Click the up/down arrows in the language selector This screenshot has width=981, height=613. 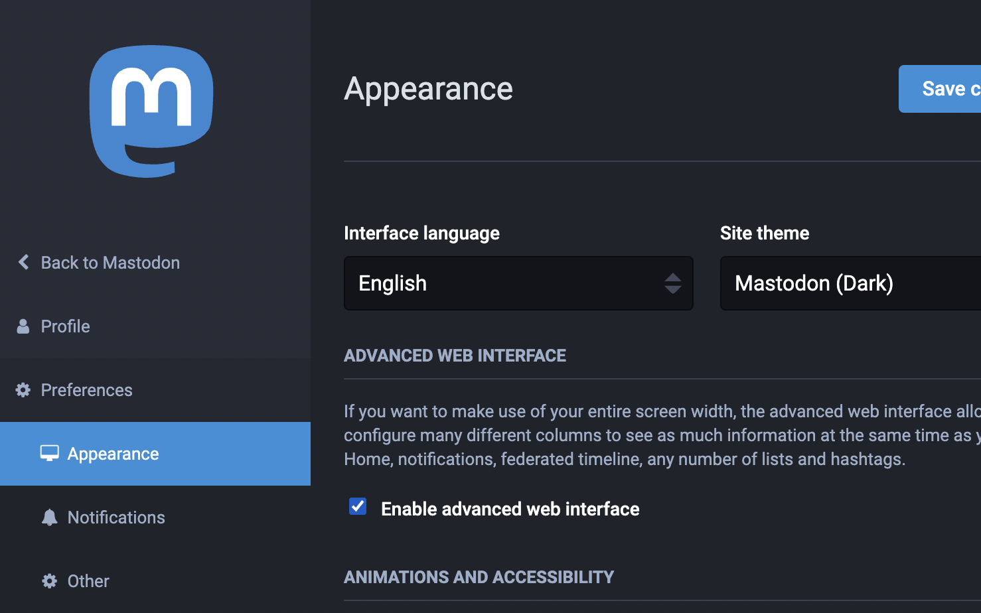coord(673,283)
